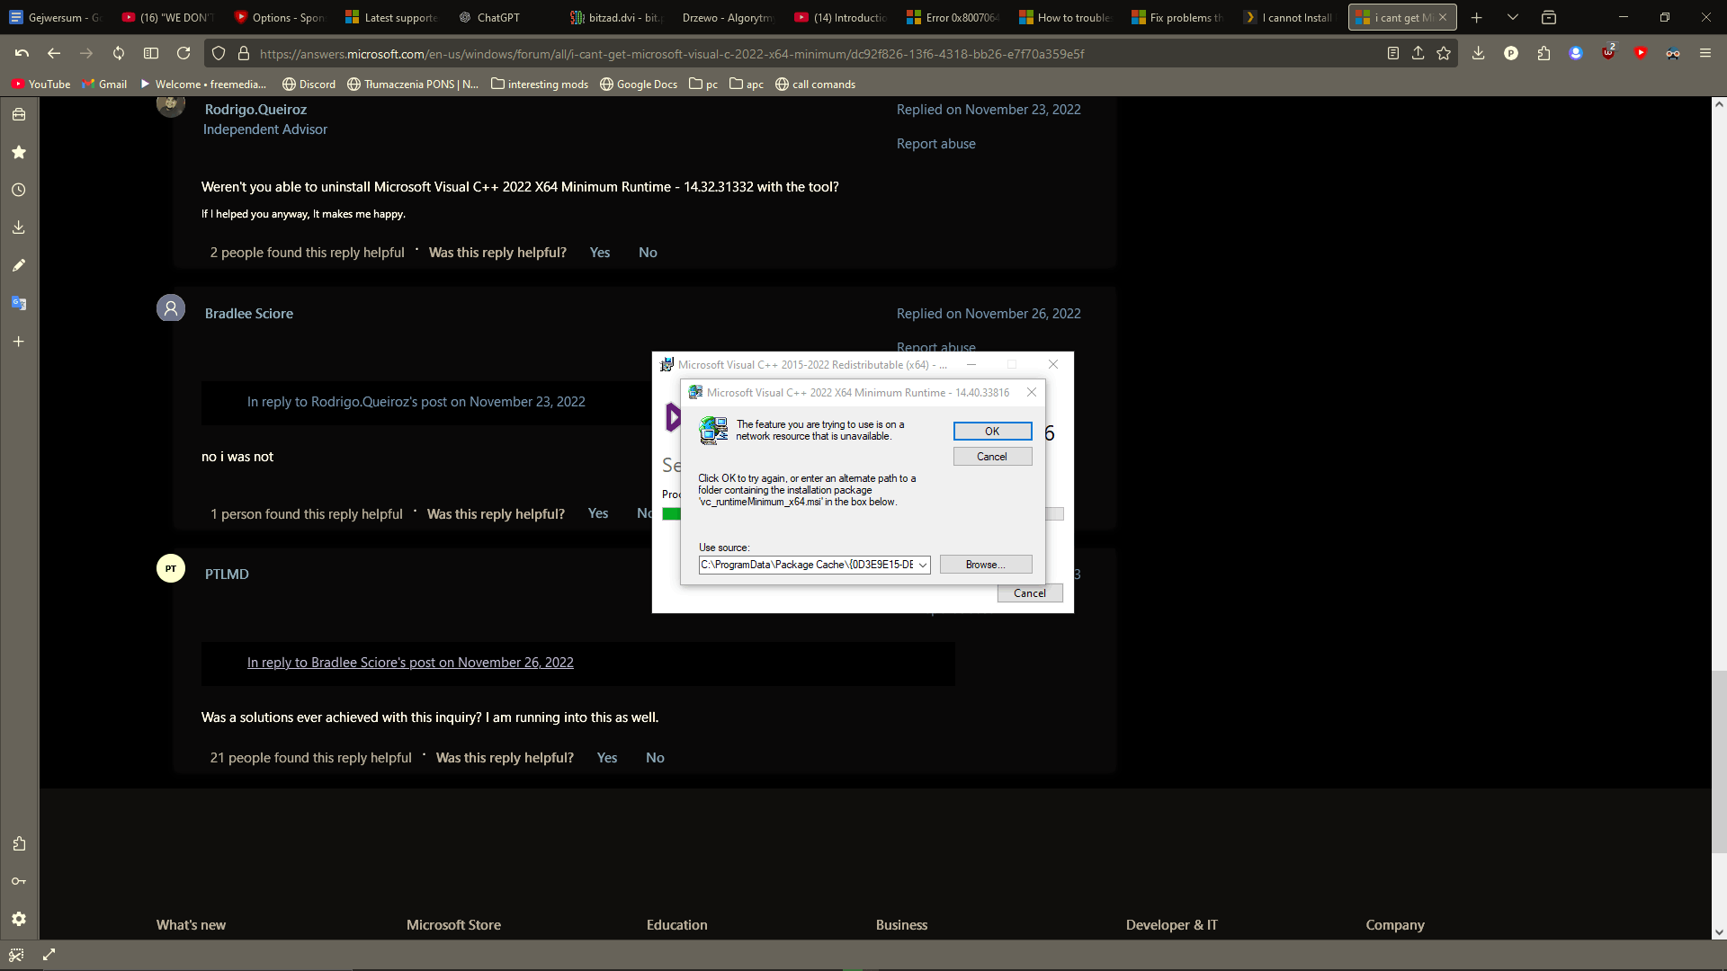Bookmark this page with the star icon
Image resolution: width=1727 pixels, height=971 pixels.
pos(1444,54)
